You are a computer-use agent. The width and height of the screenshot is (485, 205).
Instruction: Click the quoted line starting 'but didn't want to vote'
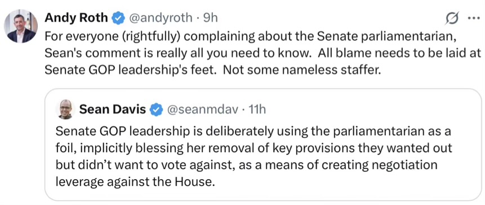click(x=247, y=165)
